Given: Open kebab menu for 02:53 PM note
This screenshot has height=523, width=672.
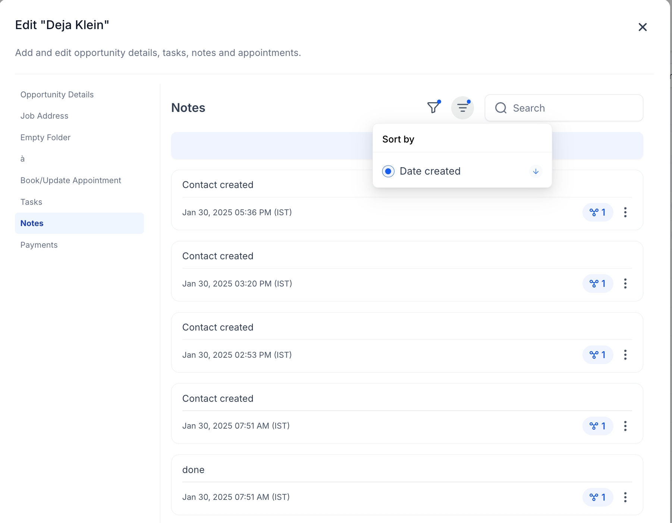Looking at the screenshot, I should (625, 355).
